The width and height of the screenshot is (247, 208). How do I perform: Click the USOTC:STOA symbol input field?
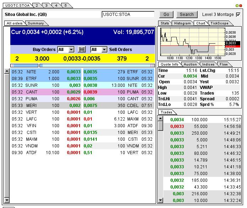pyautogui.click(x=128, y=15)
